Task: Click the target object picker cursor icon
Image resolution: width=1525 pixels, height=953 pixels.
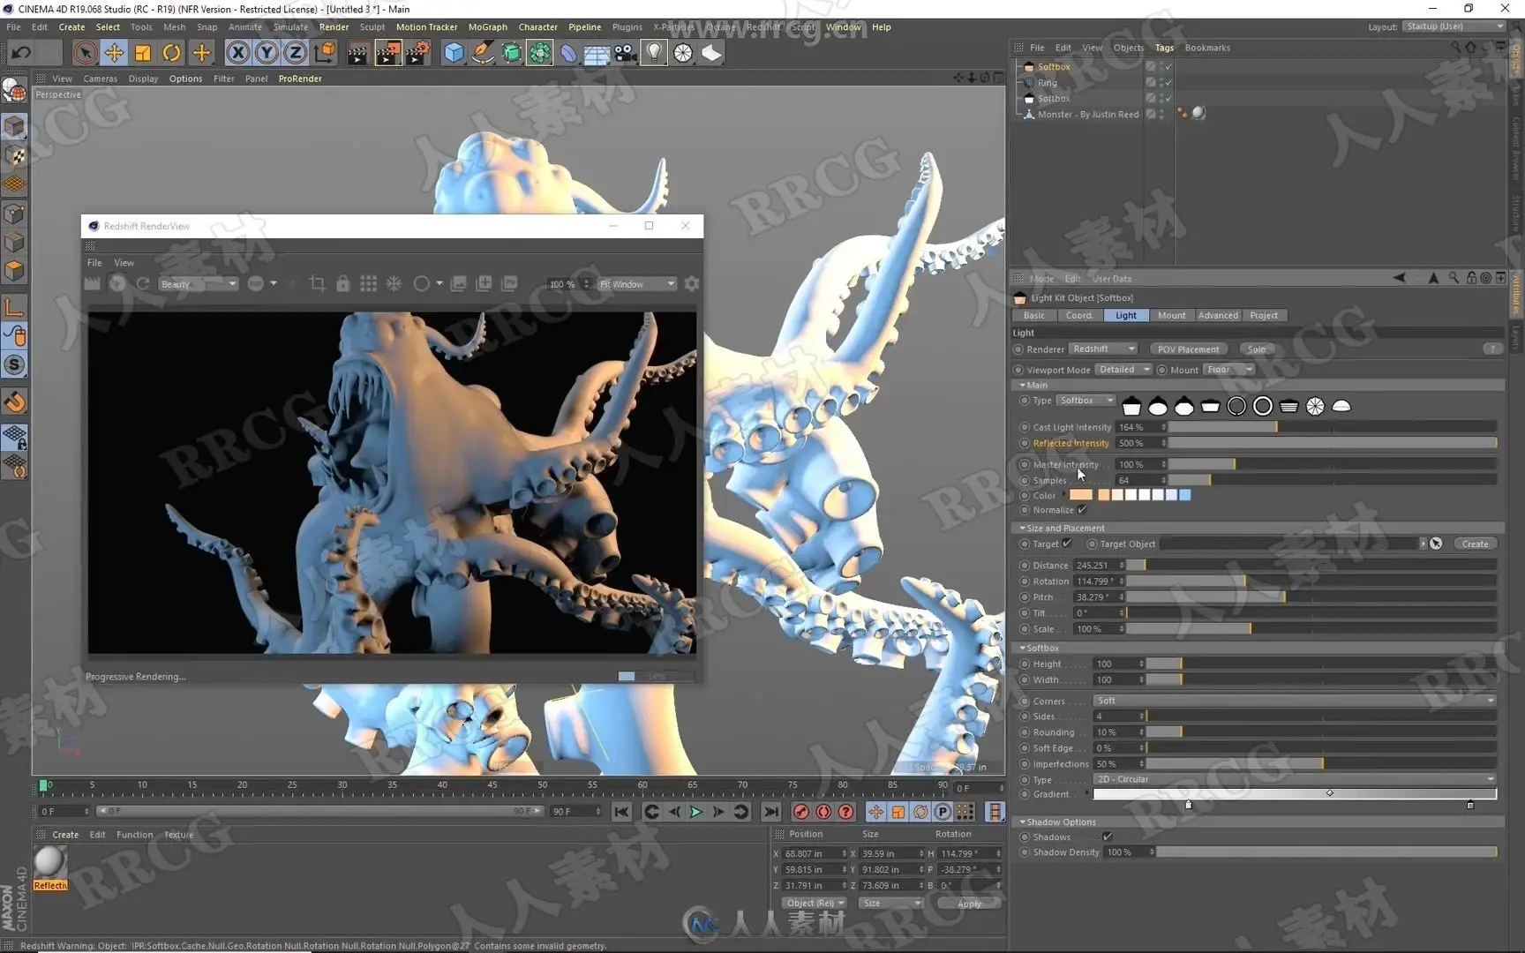Action: (x=1437, y=544)
